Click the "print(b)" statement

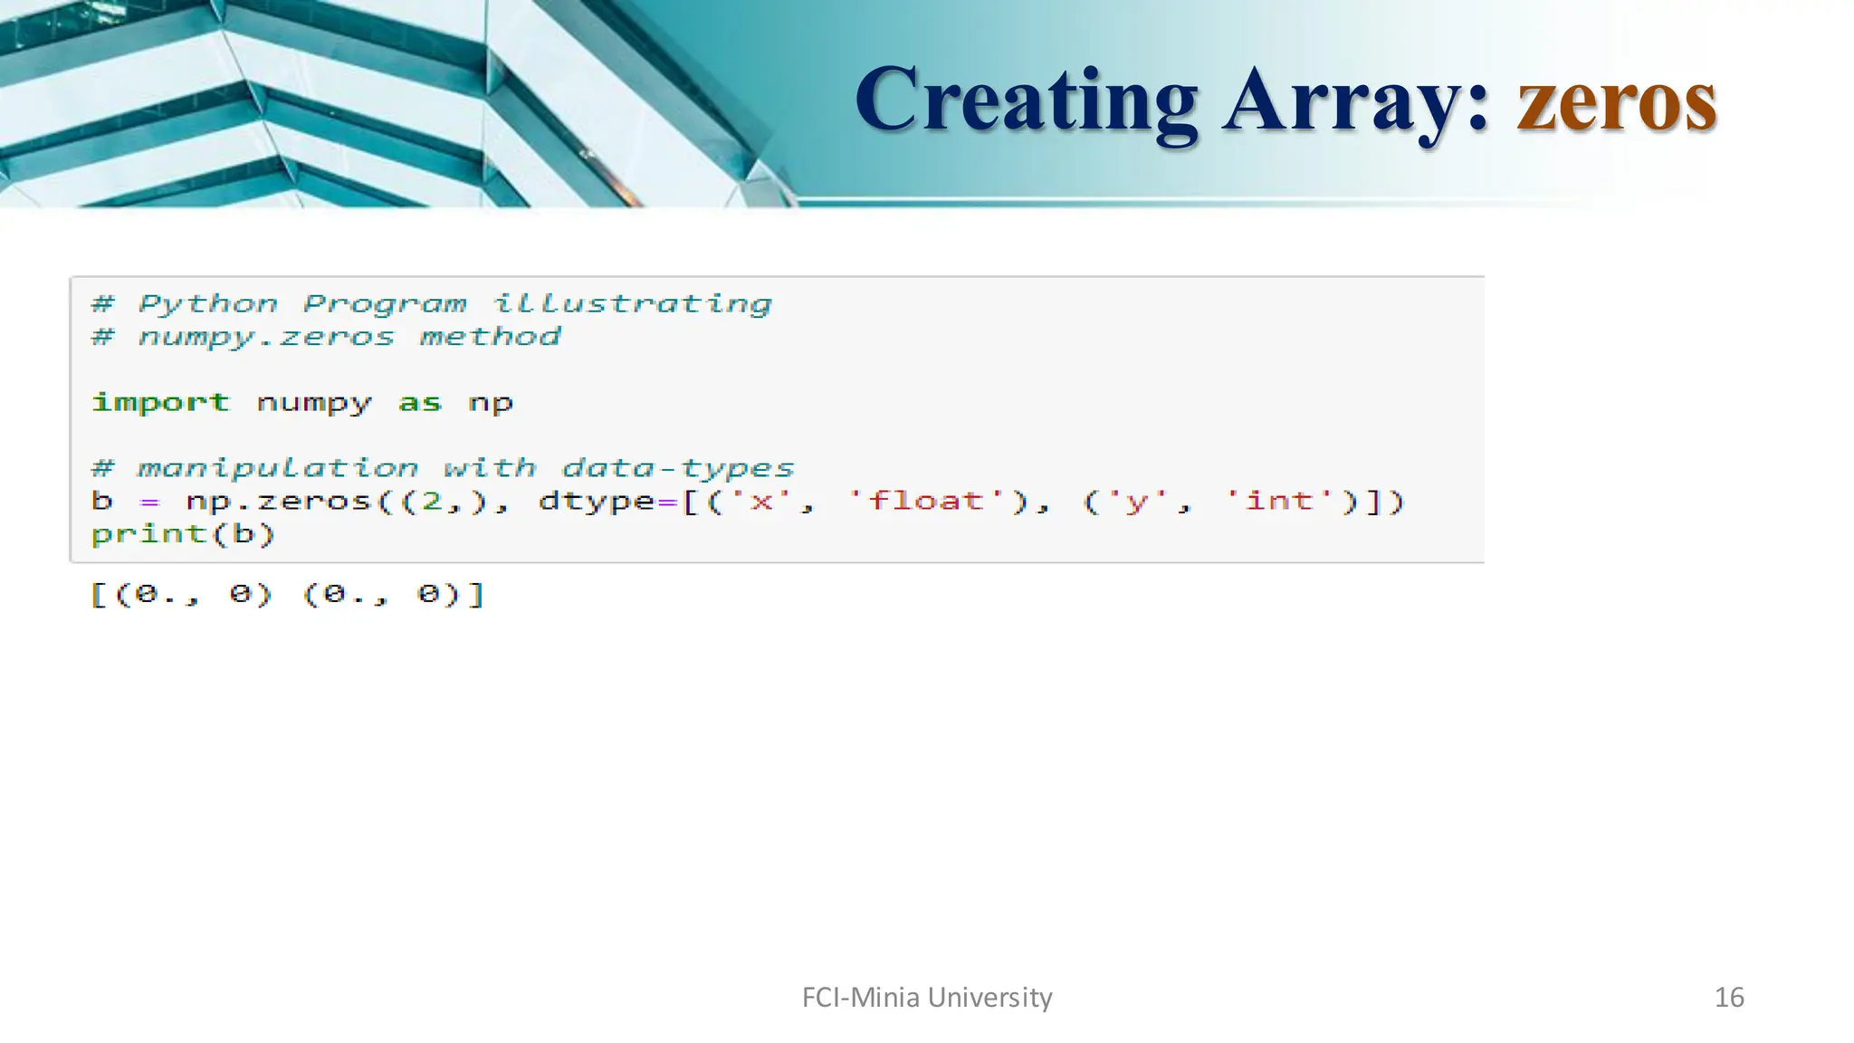[x=183, y=534]
